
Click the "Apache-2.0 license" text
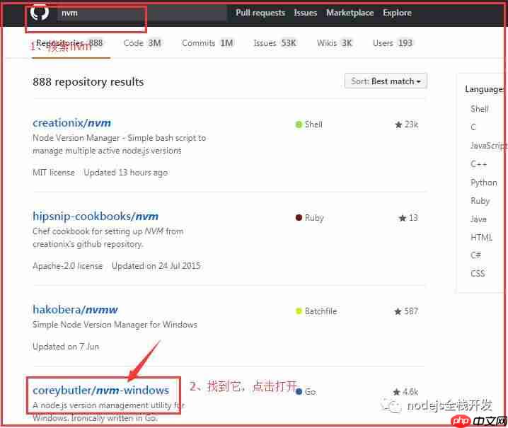68,266
